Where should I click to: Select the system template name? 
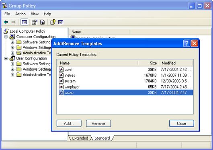coord(70,81)
